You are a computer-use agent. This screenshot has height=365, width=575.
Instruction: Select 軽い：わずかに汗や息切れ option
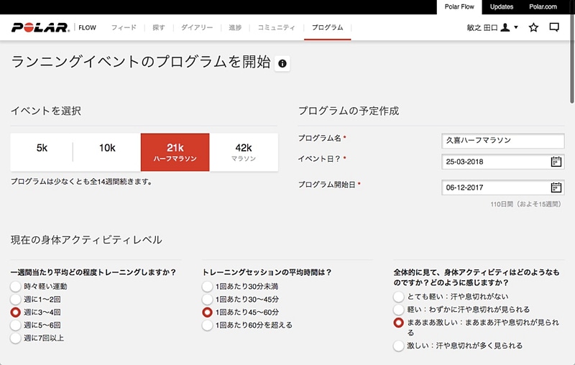[399, 310]
